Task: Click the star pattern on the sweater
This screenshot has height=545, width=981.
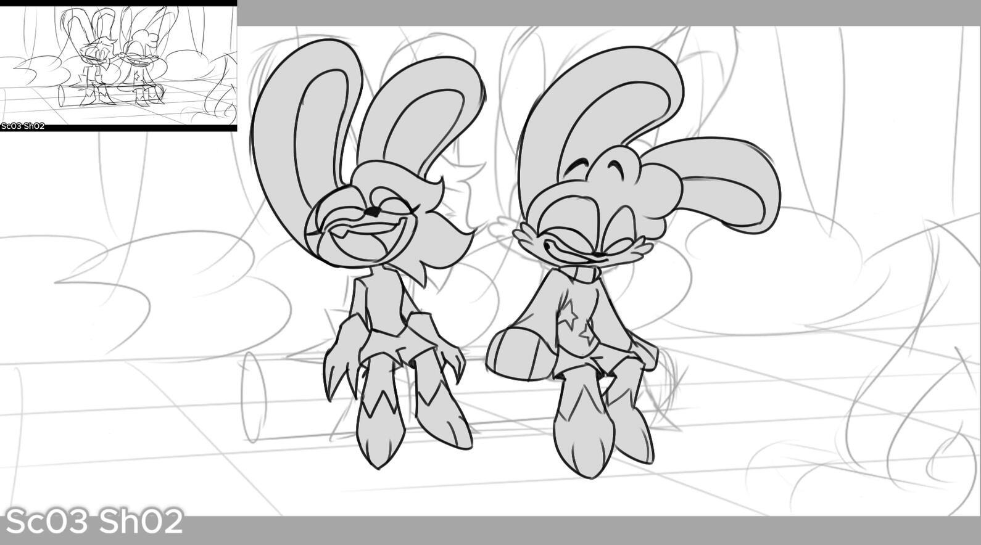Action: click(579, 327)
